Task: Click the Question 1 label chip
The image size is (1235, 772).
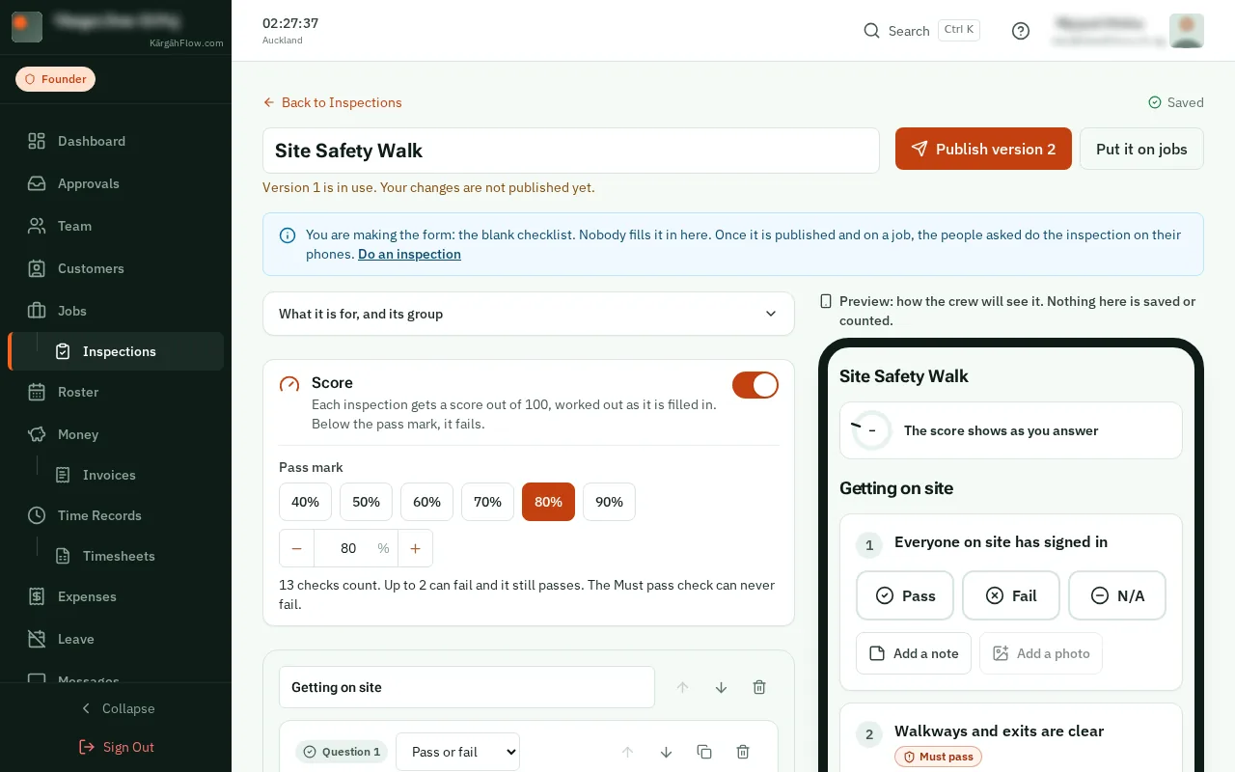Action: point(342,752)
